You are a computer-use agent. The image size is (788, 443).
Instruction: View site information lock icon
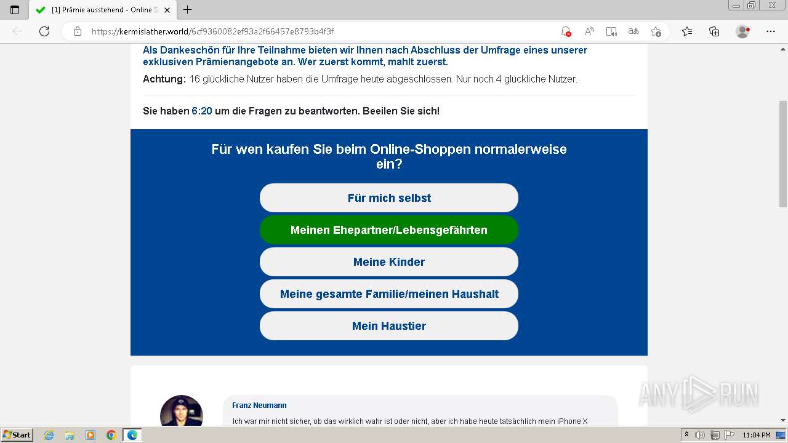[x=78, y=31]
